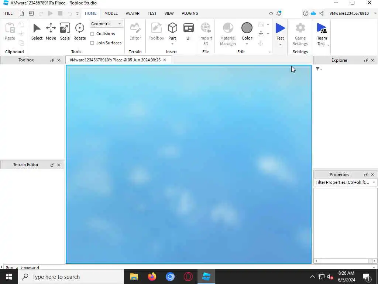The width and height of the screenshot is (378, 284).
Task: Choose the Select tool
Action: click(x=37, y=32)
